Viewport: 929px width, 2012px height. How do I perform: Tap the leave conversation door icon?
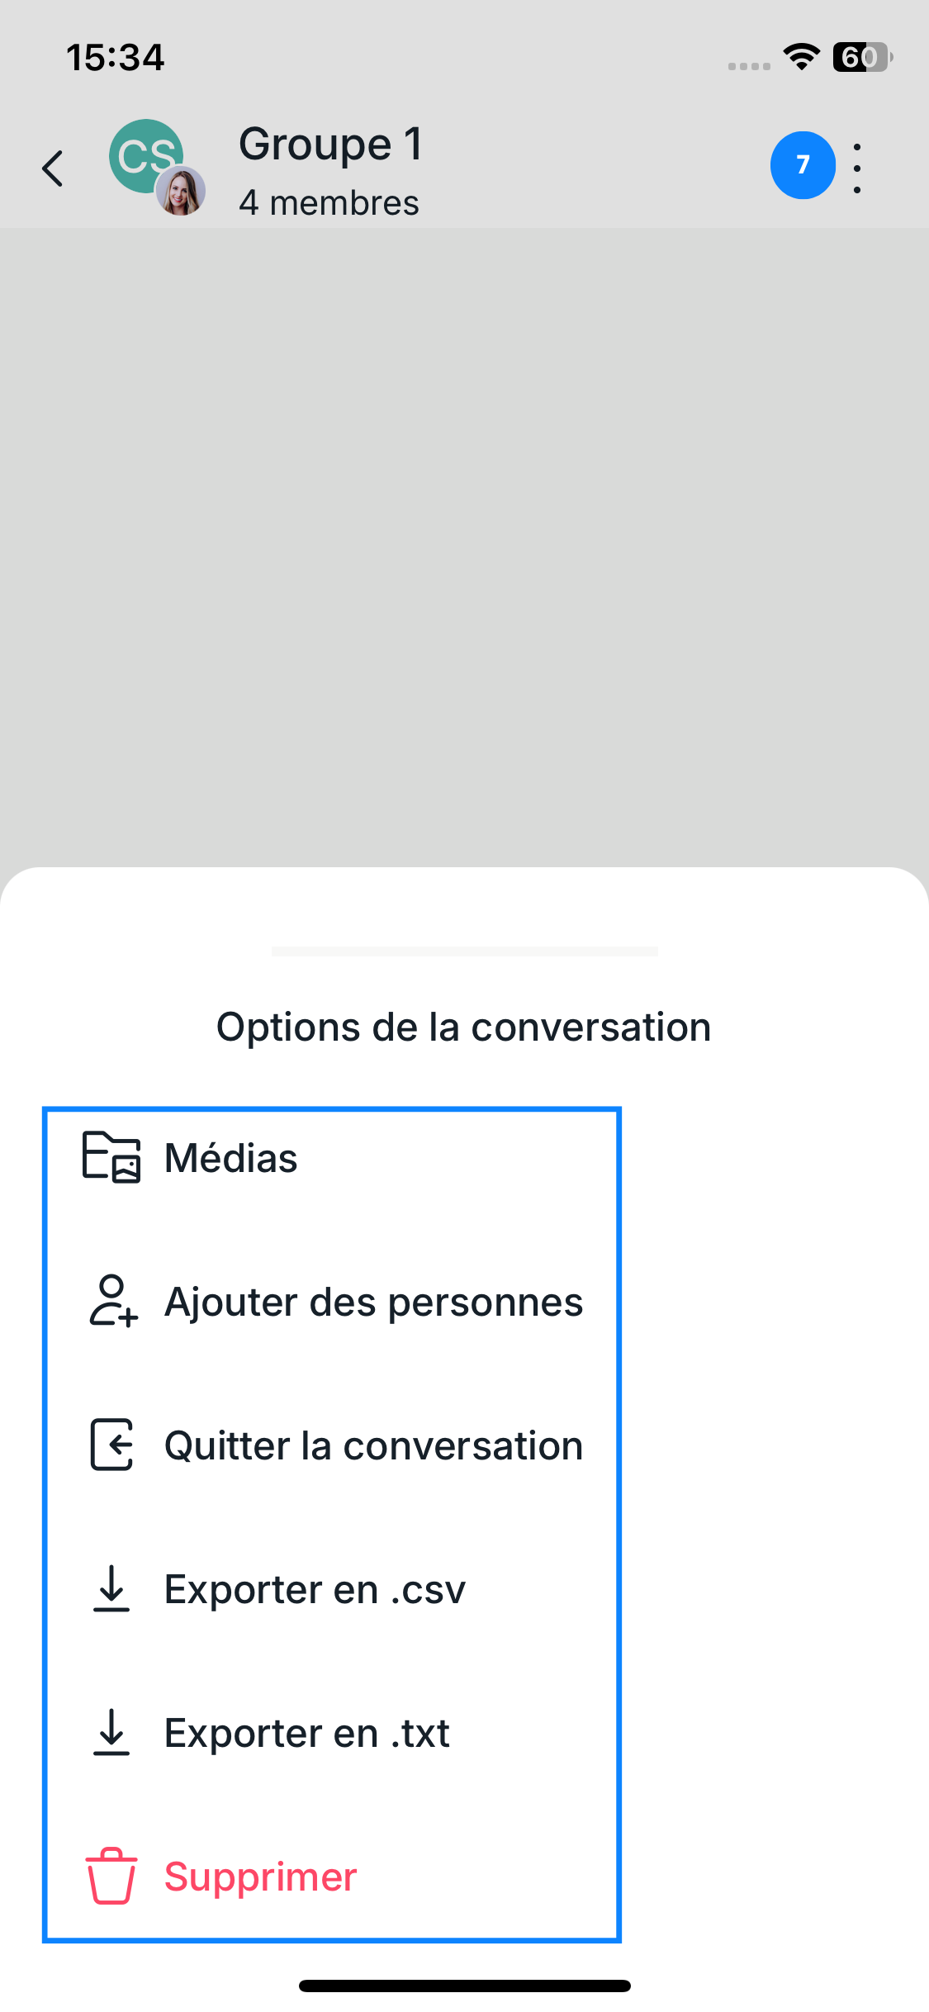[x=111, y=1445]
